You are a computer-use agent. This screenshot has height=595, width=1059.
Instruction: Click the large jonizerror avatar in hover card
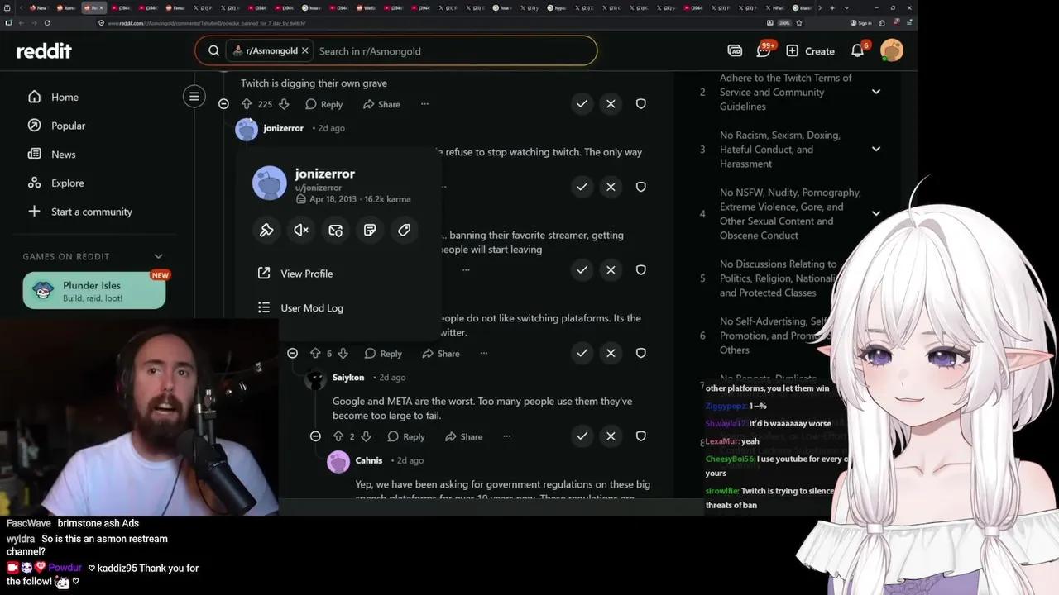[269, 183]
